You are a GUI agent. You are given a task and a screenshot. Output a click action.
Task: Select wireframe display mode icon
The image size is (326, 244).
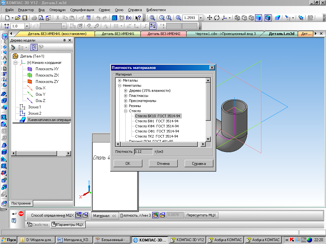(237, 18)
